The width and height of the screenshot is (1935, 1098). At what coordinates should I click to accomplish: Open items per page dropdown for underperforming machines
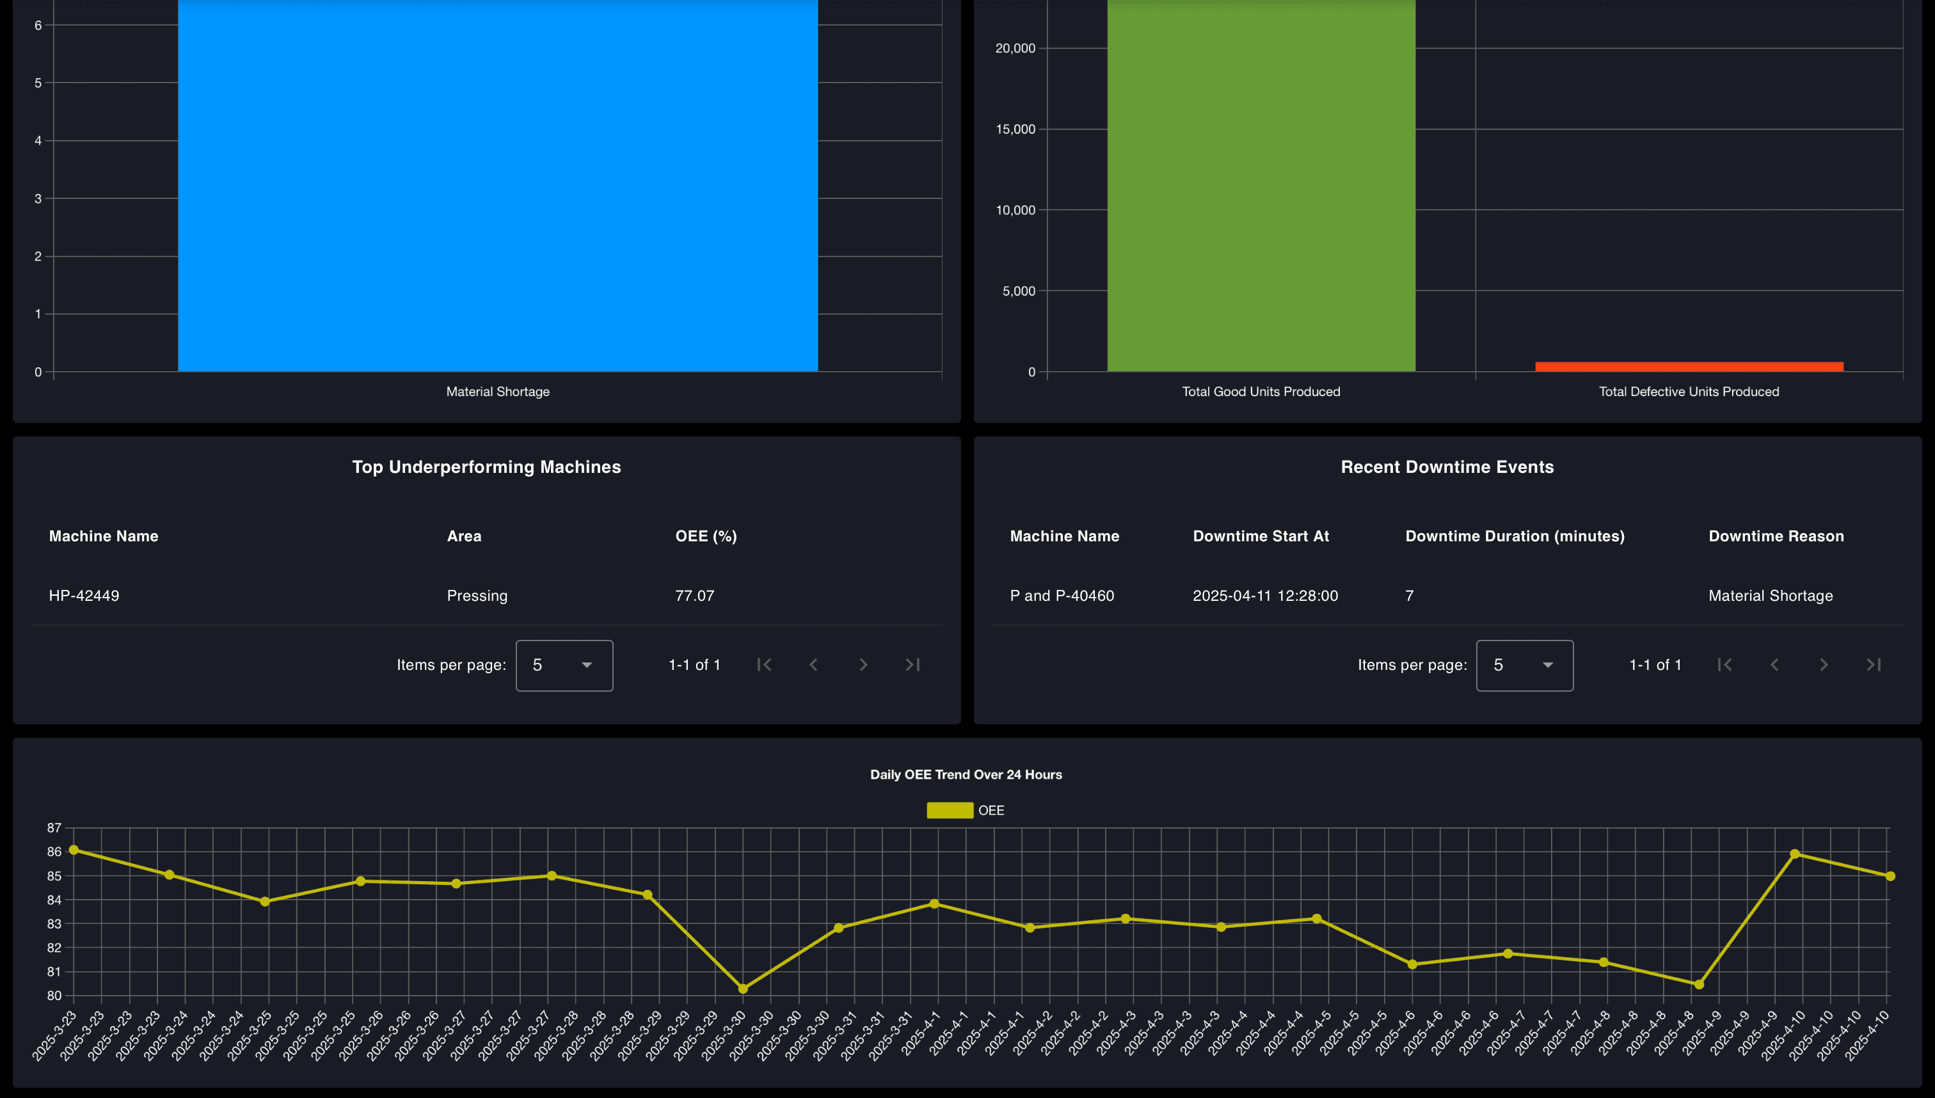coord(564,665)
